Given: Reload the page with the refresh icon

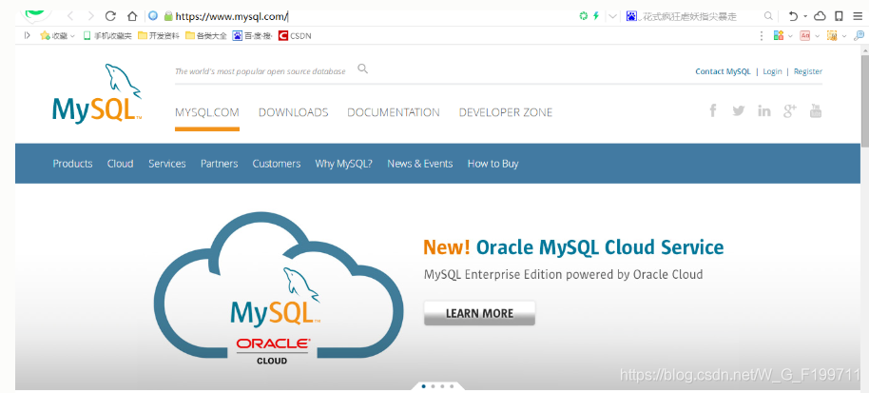Looking at the screenshot, I should tap(111, 16).
